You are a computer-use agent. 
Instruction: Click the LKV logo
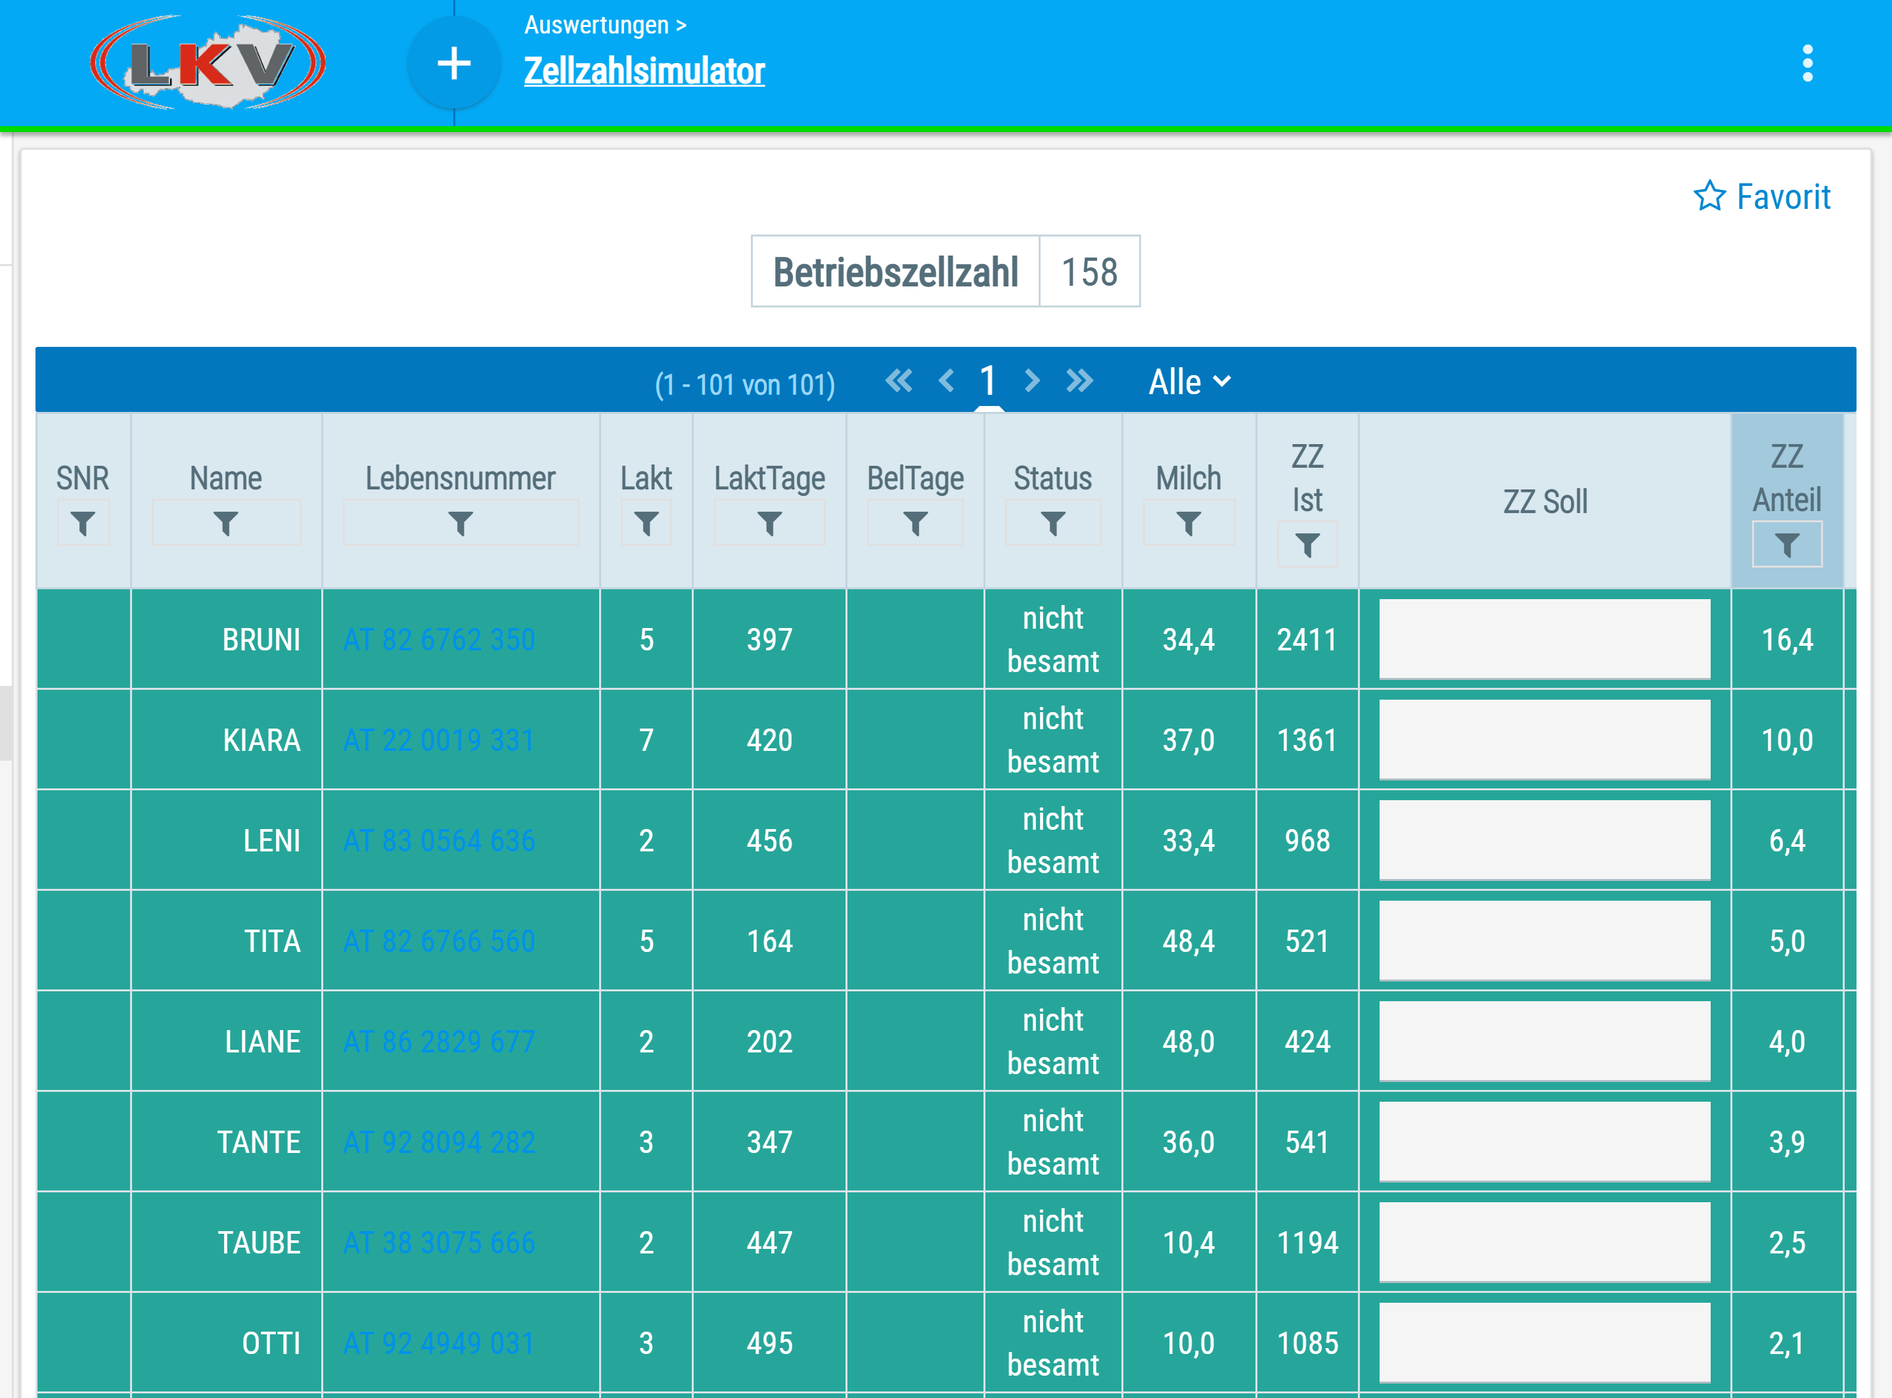208,62
